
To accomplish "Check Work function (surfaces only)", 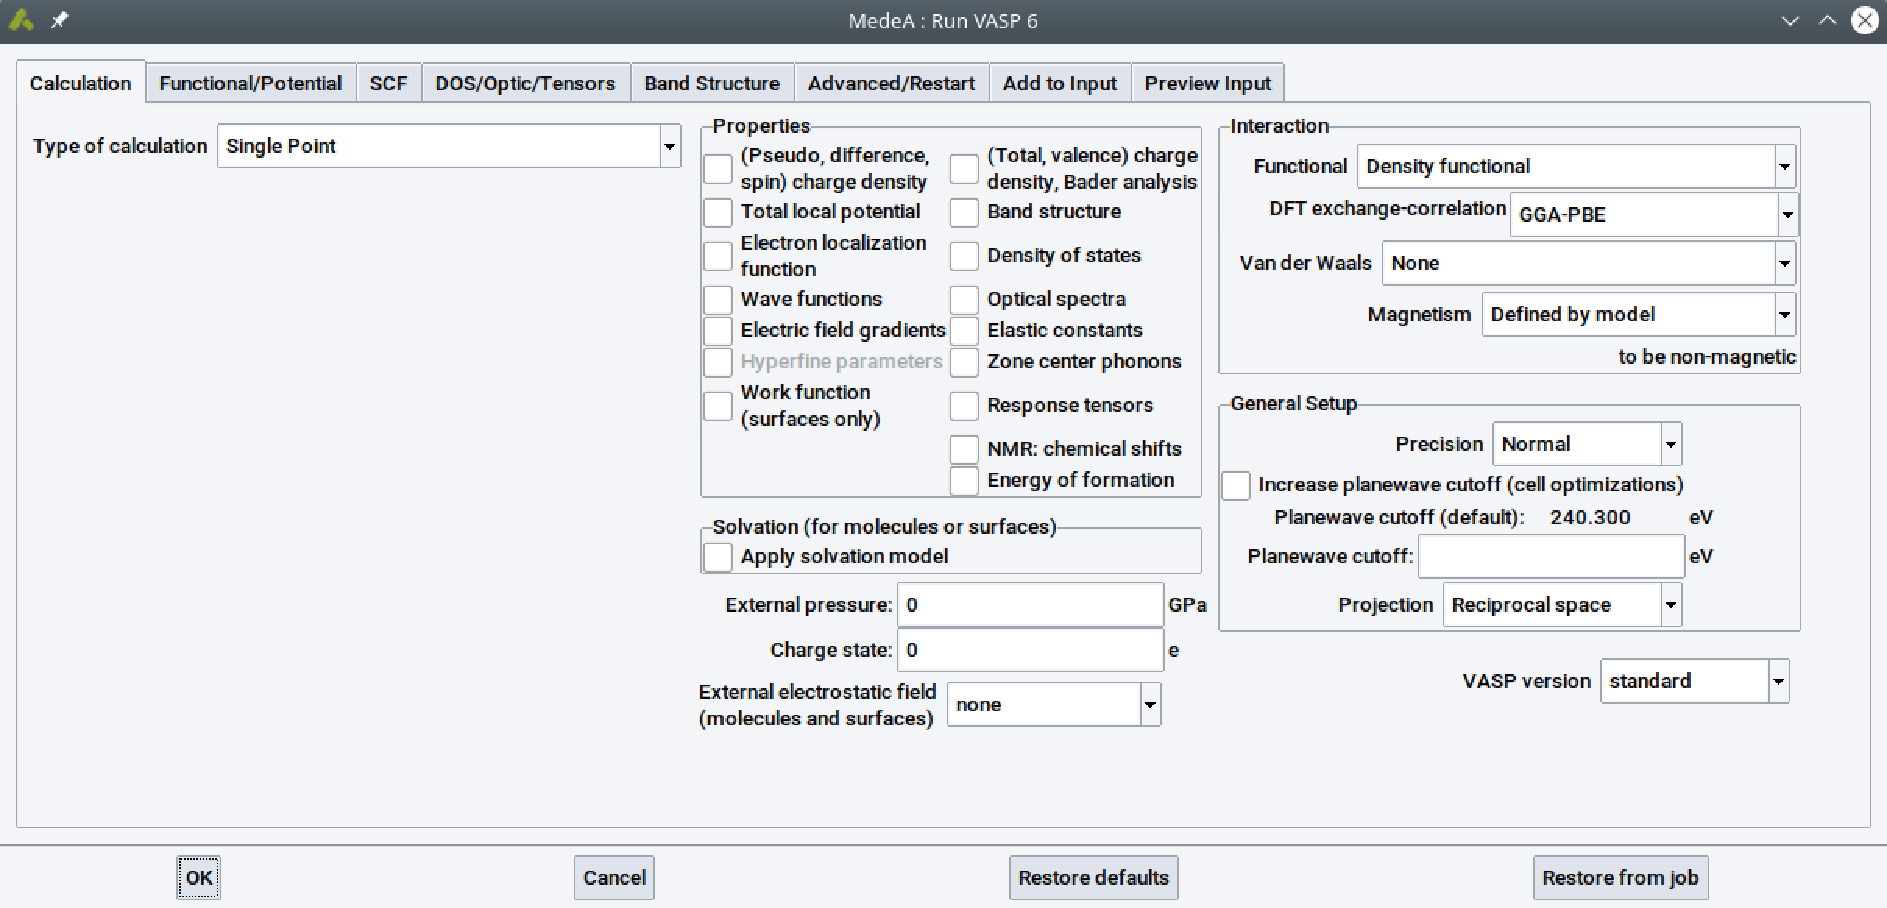I will tap(718, 406).
